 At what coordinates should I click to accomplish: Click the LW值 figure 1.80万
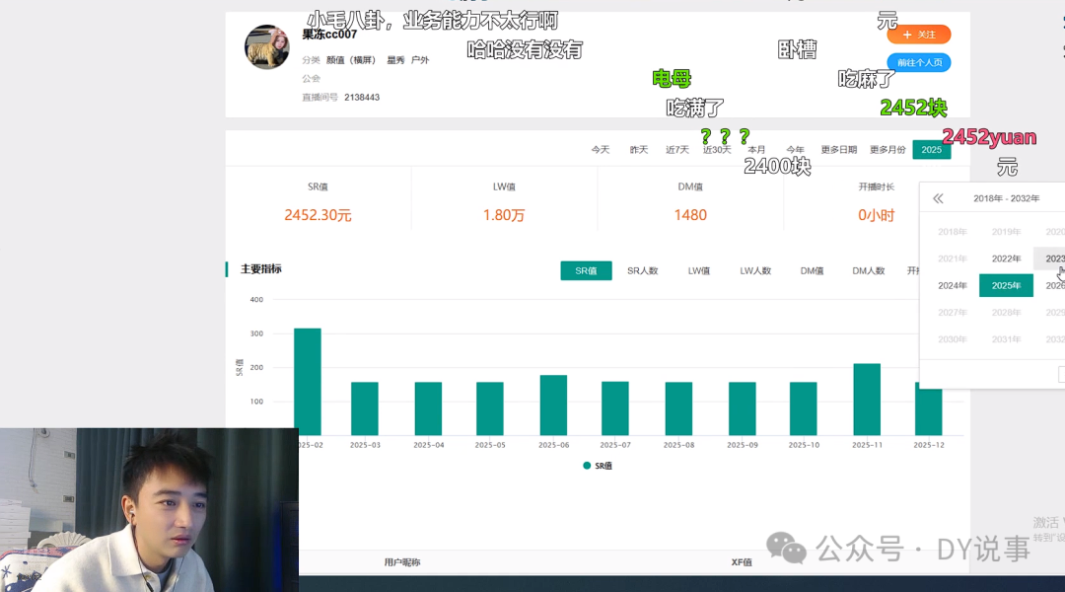tap(504, 215)
